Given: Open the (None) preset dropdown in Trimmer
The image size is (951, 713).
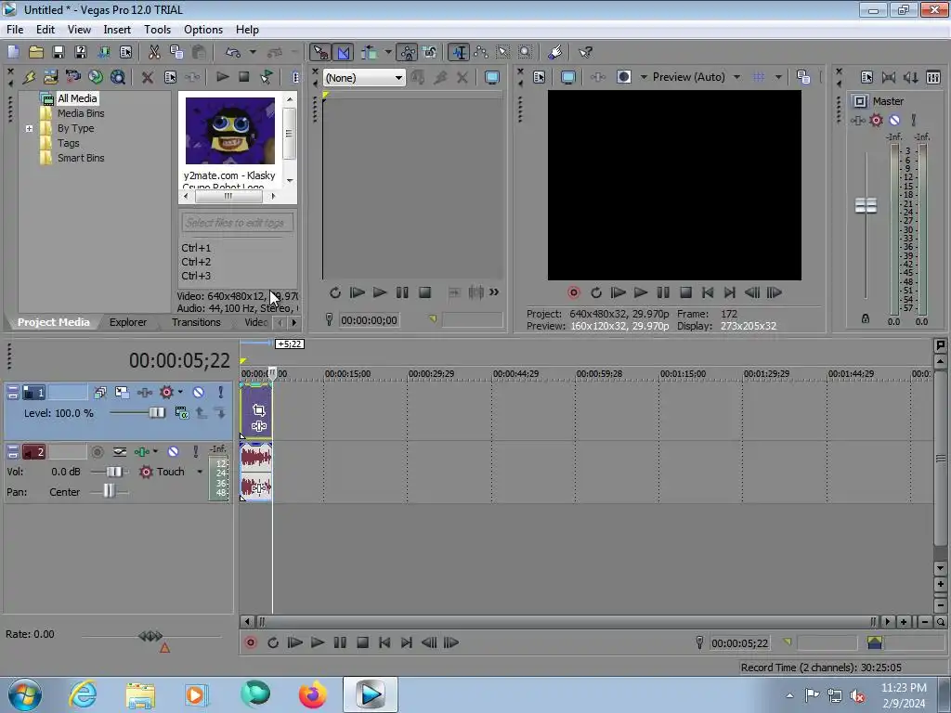Looking at the screenshot, I should [x=364, y=78].
